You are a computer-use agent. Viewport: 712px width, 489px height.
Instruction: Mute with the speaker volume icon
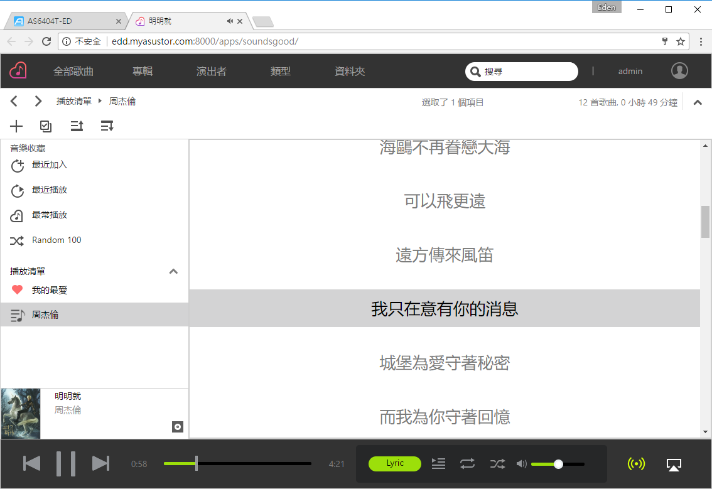[x=522, y=463]
